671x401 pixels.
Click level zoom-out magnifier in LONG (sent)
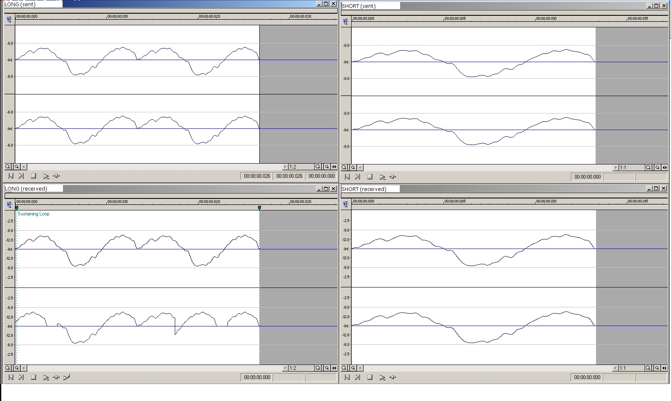pos(17,167)
